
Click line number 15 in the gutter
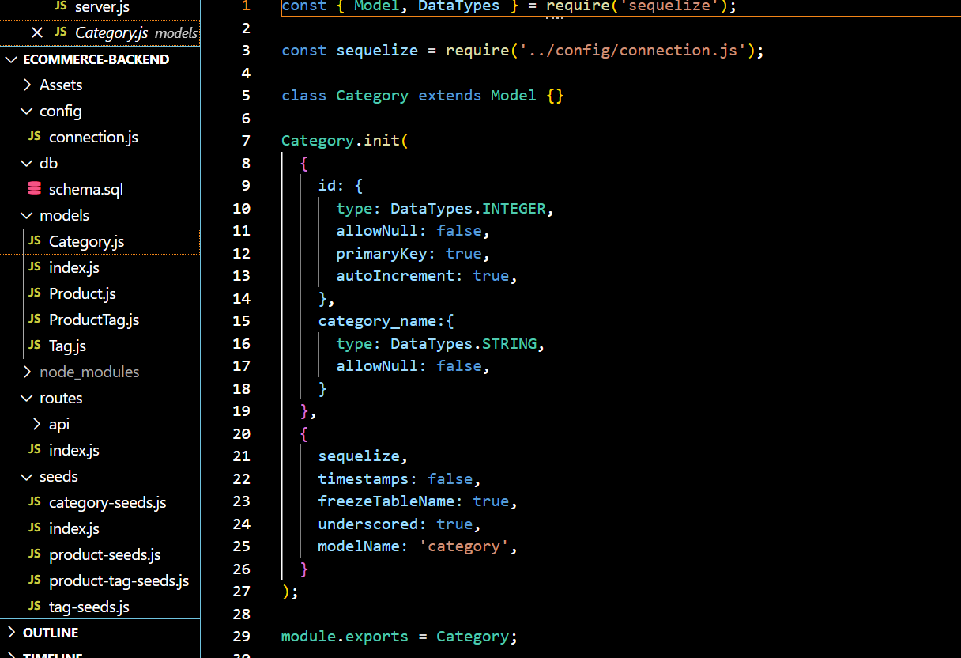click(242, 321)
